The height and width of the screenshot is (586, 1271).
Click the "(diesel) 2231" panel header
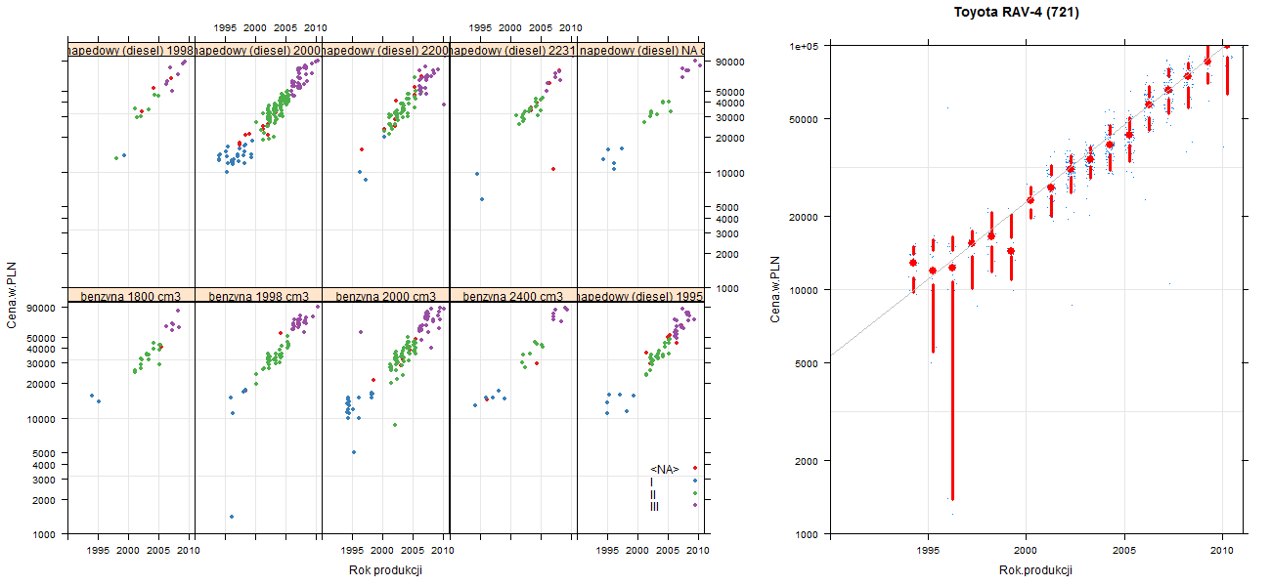513,50
